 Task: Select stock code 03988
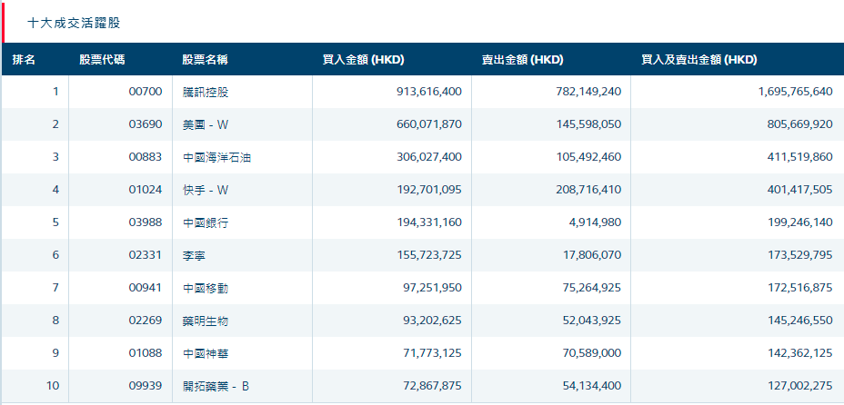[146, 222]
